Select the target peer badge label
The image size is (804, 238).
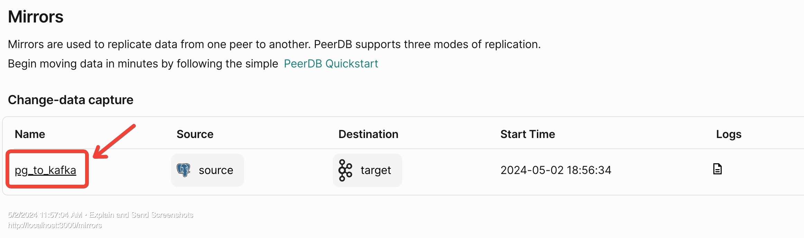pyautogui.click(x=376, y=170)
